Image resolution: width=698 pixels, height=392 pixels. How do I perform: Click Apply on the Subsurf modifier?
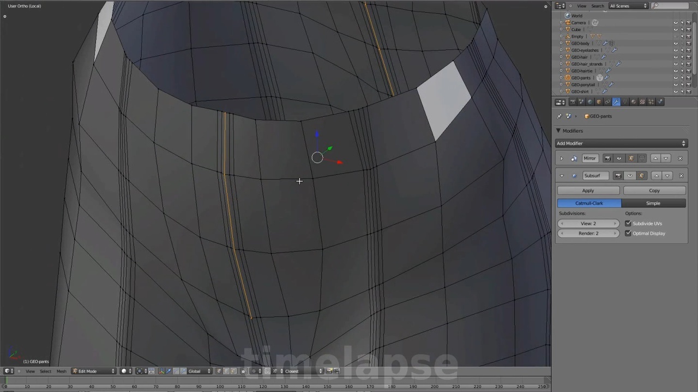tap(588, 191)
